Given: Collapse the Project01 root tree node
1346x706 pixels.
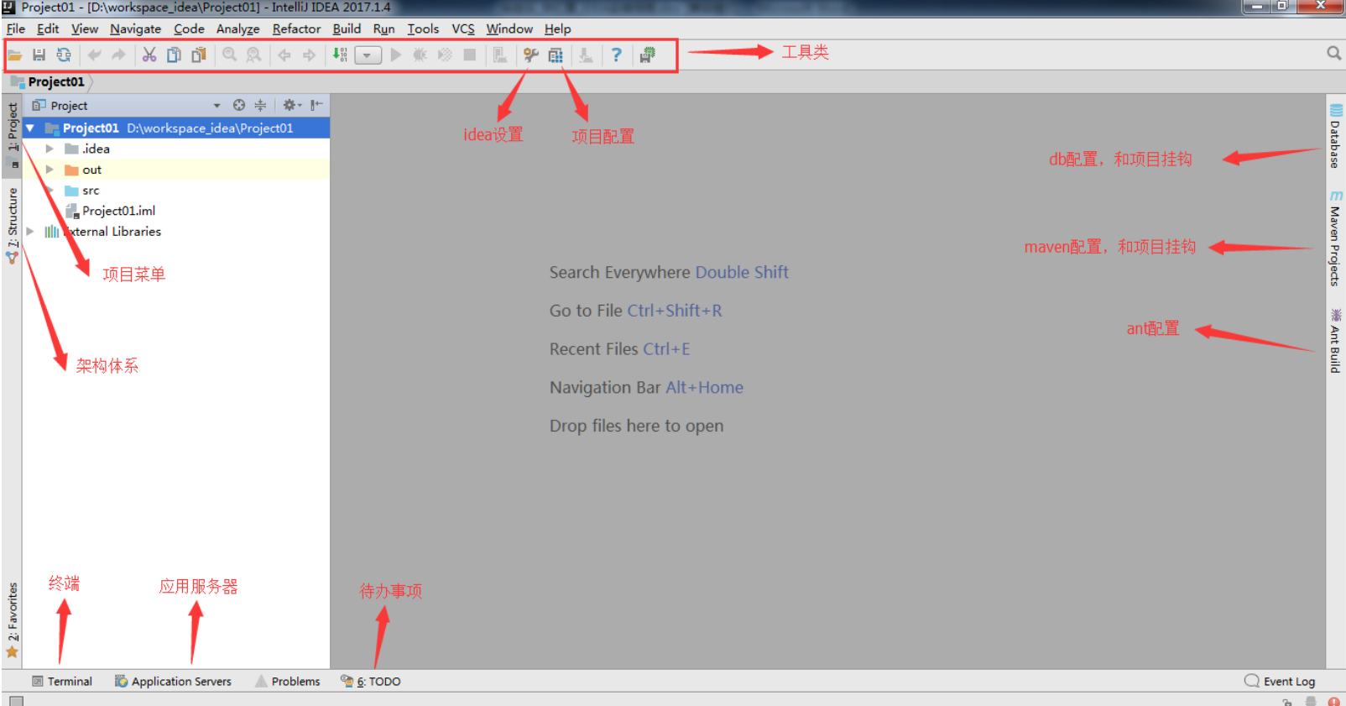Looking at the screenshot, I should coord(30,128).
